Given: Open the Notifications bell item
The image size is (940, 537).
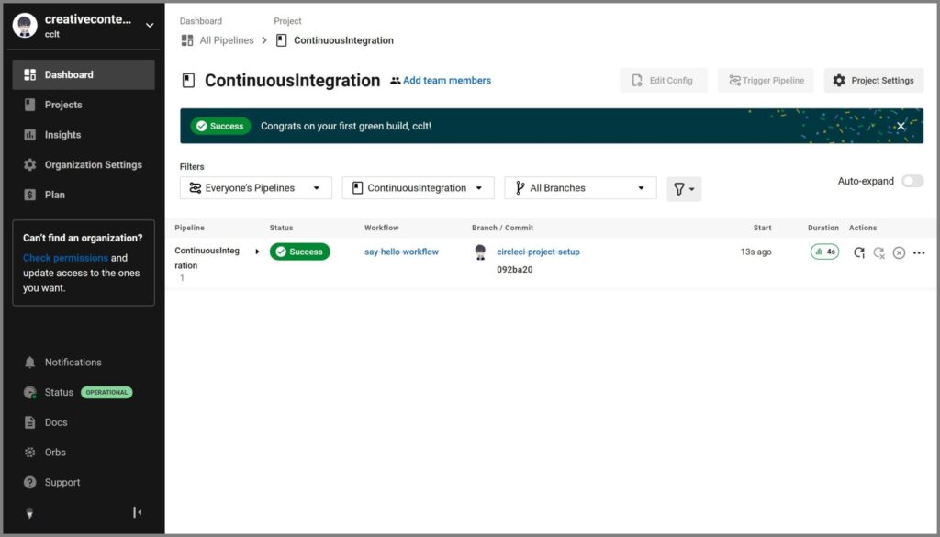Looking at the screenshot, I should pos(73,363).
